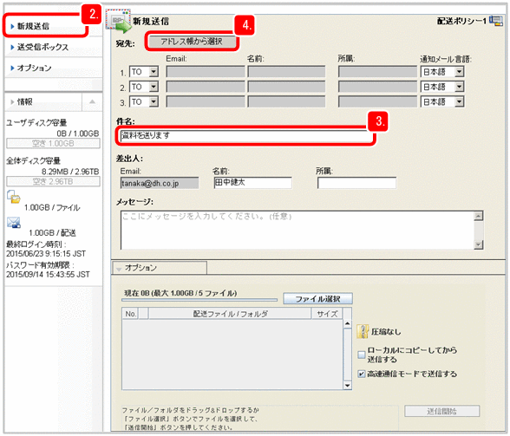The height and width of the screenshot is (436, 510).
Task: Click 送信開始 button
Action: tap(441, 411)
